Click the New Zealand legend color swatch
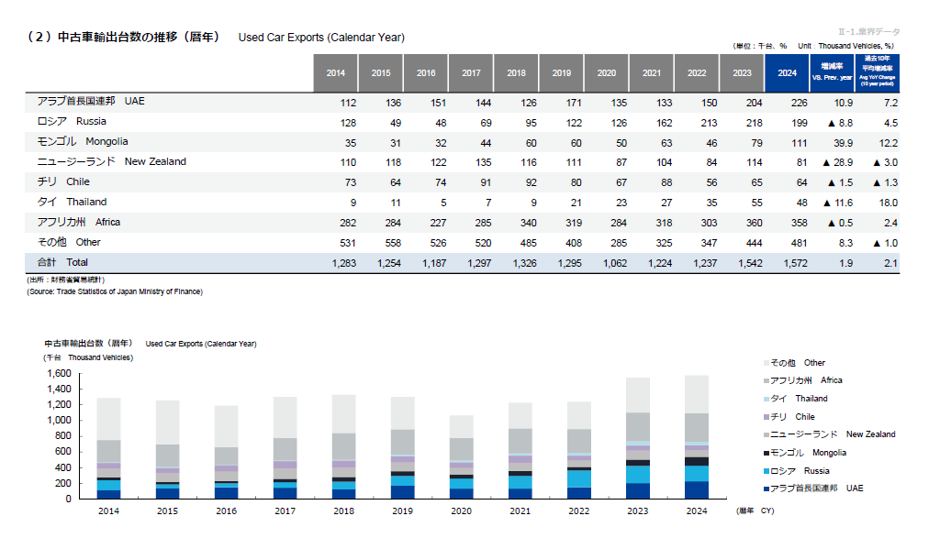 pos(766,434)
